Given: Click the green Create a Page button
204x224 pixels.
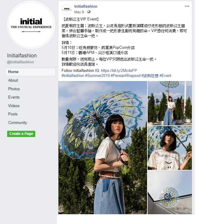Looking at the screenshot, I should coord(21,134).
